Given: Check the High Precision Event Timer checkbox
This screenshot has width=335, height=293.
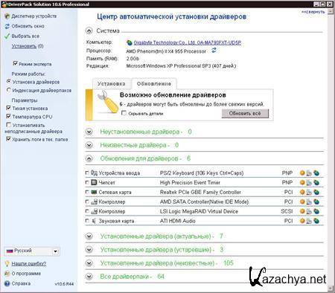Looking at the screenshot, I should click(x=87, y=182).
